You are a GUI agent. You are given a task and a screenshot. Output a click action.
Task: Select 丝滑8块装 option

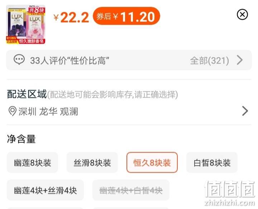pyautogui.click(x=92, y=162)
